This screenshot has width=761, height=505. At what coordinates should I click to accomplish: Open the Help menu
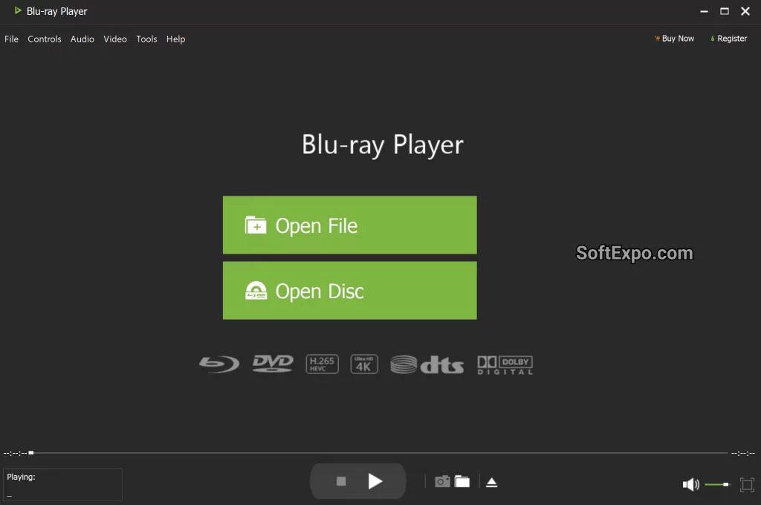pyautogui.click(x=175, y=39)
